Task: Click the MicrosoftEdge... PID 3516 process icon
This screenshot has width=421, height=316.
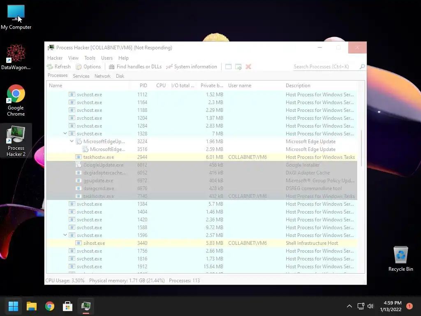Action: [85, 149]
